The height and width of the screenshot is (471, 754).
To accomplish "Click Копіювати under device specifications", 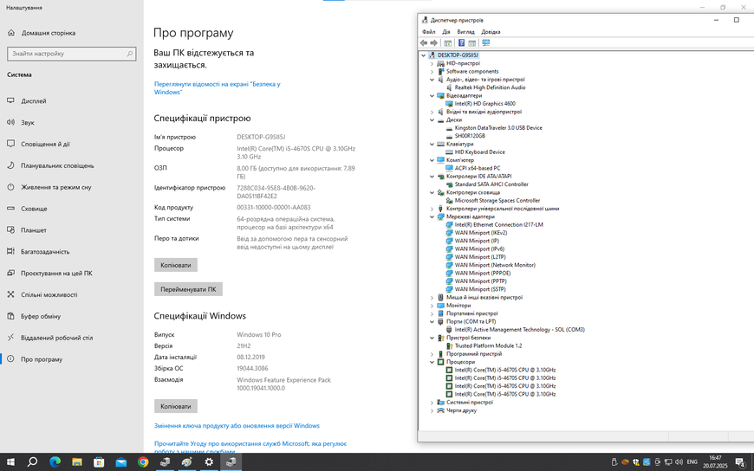I will point(176,265).
